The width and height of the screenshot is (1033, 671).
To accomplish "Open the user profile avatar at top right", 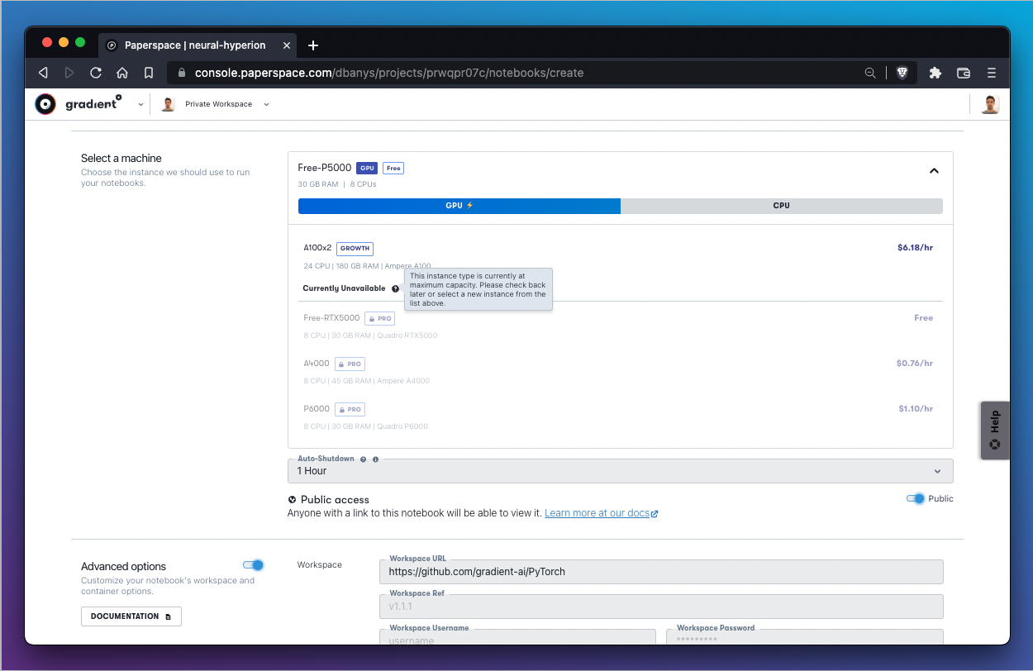I will click(991, 104).
